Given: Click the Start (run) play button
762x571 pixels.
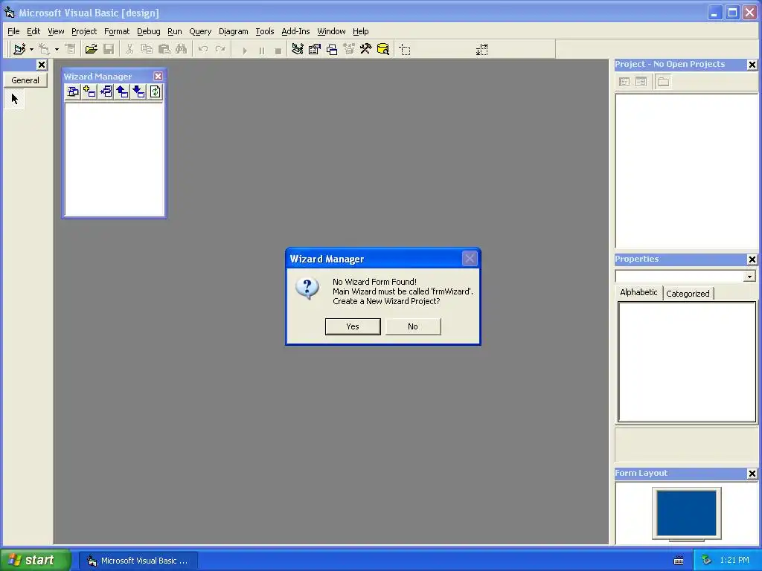Looking at the screenshot, I should pos(244,50).
